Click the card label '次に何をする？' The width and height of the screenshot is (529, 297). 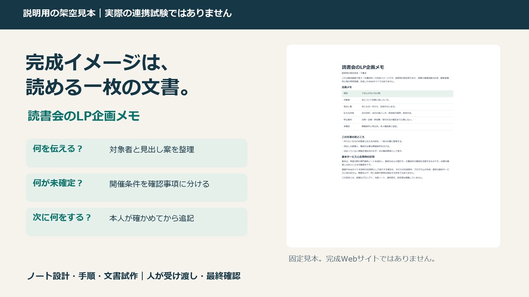pyautogui.click(x=62, y=217)
